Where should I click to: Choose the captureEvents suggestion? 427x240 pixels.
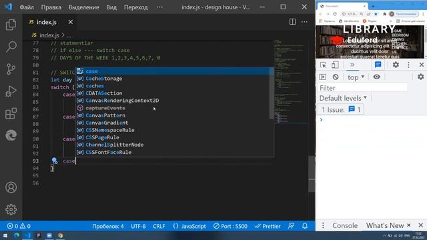pyautogui.click(x=175, y=108)
